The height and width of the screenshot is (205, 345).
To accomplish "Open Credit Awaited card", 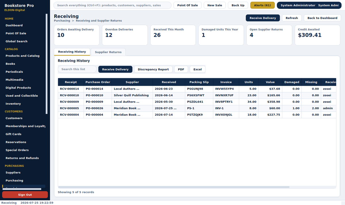I will pos(317,35).
